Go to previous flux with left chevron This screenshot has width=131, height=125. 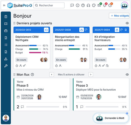[52, 74]
